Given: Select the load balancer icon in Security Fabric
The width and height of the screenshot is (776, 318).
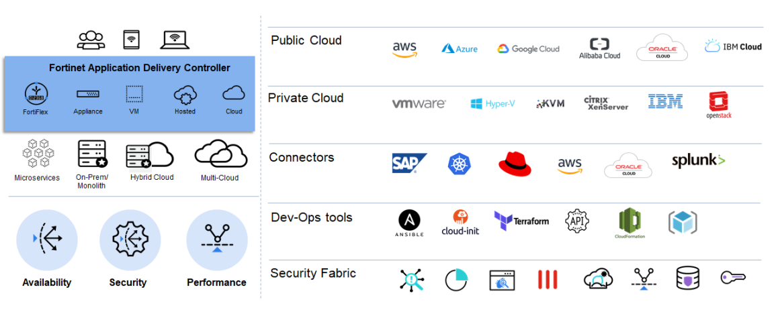Looking at the screenshot, I should pos(643,280).
